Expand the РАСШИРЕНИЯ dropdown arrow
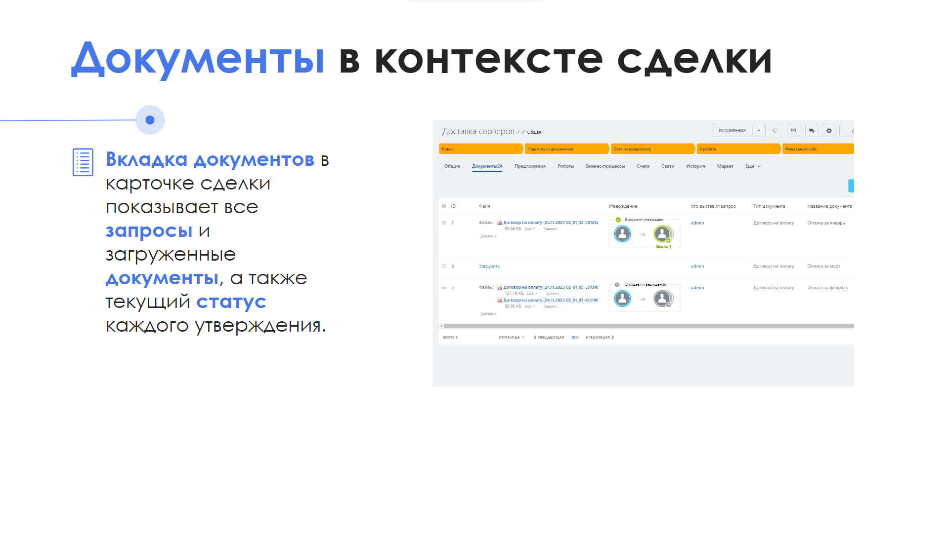 coord(759,131)
